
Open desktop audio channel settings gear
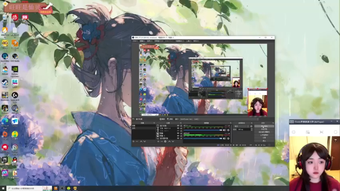point(228,139)
